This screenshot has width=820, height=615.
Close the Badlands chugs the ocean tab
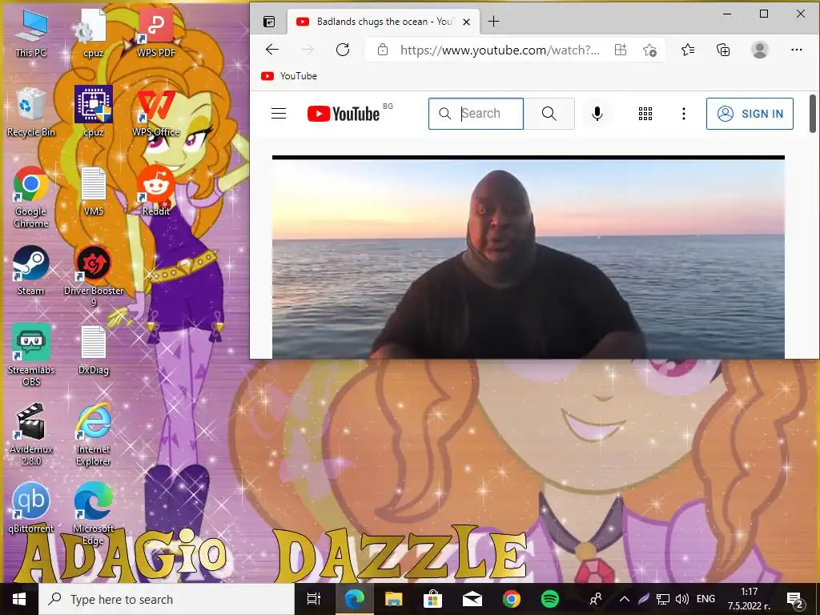pyautogui.click(x=467, y=22)
